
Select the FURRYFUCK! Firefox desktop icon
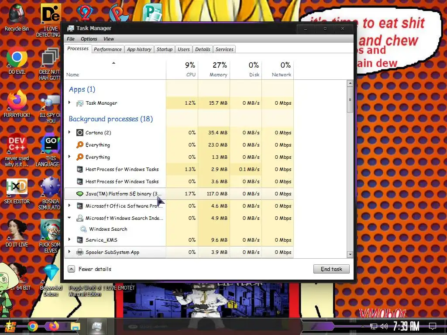coord(17,104)
